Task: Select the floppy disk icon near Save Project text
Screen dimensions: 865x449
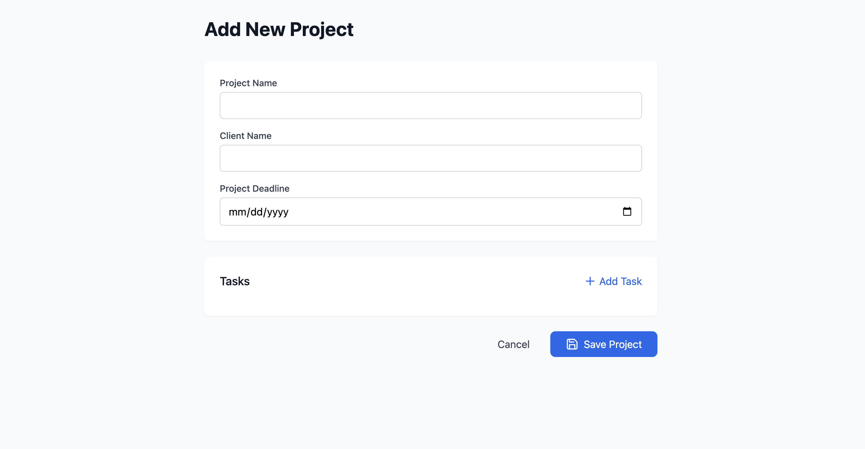Action: coord(572,344)
